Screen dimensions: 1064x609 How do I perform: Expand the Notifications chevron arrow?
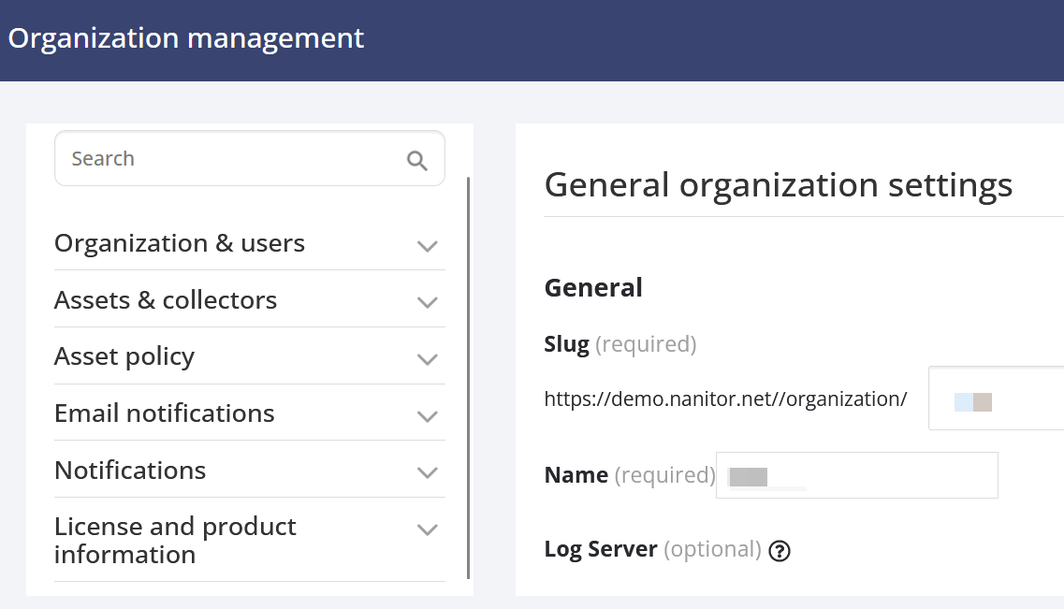[428, 472]
